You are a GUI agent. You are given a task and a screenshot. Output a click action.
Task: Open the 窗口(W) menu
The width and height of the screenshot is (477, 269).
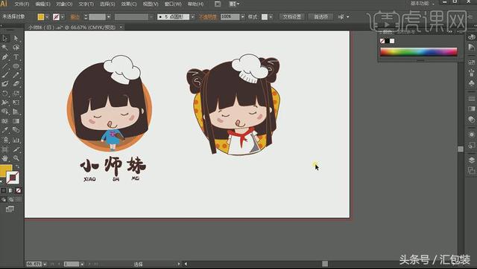(x=173, y=4)
